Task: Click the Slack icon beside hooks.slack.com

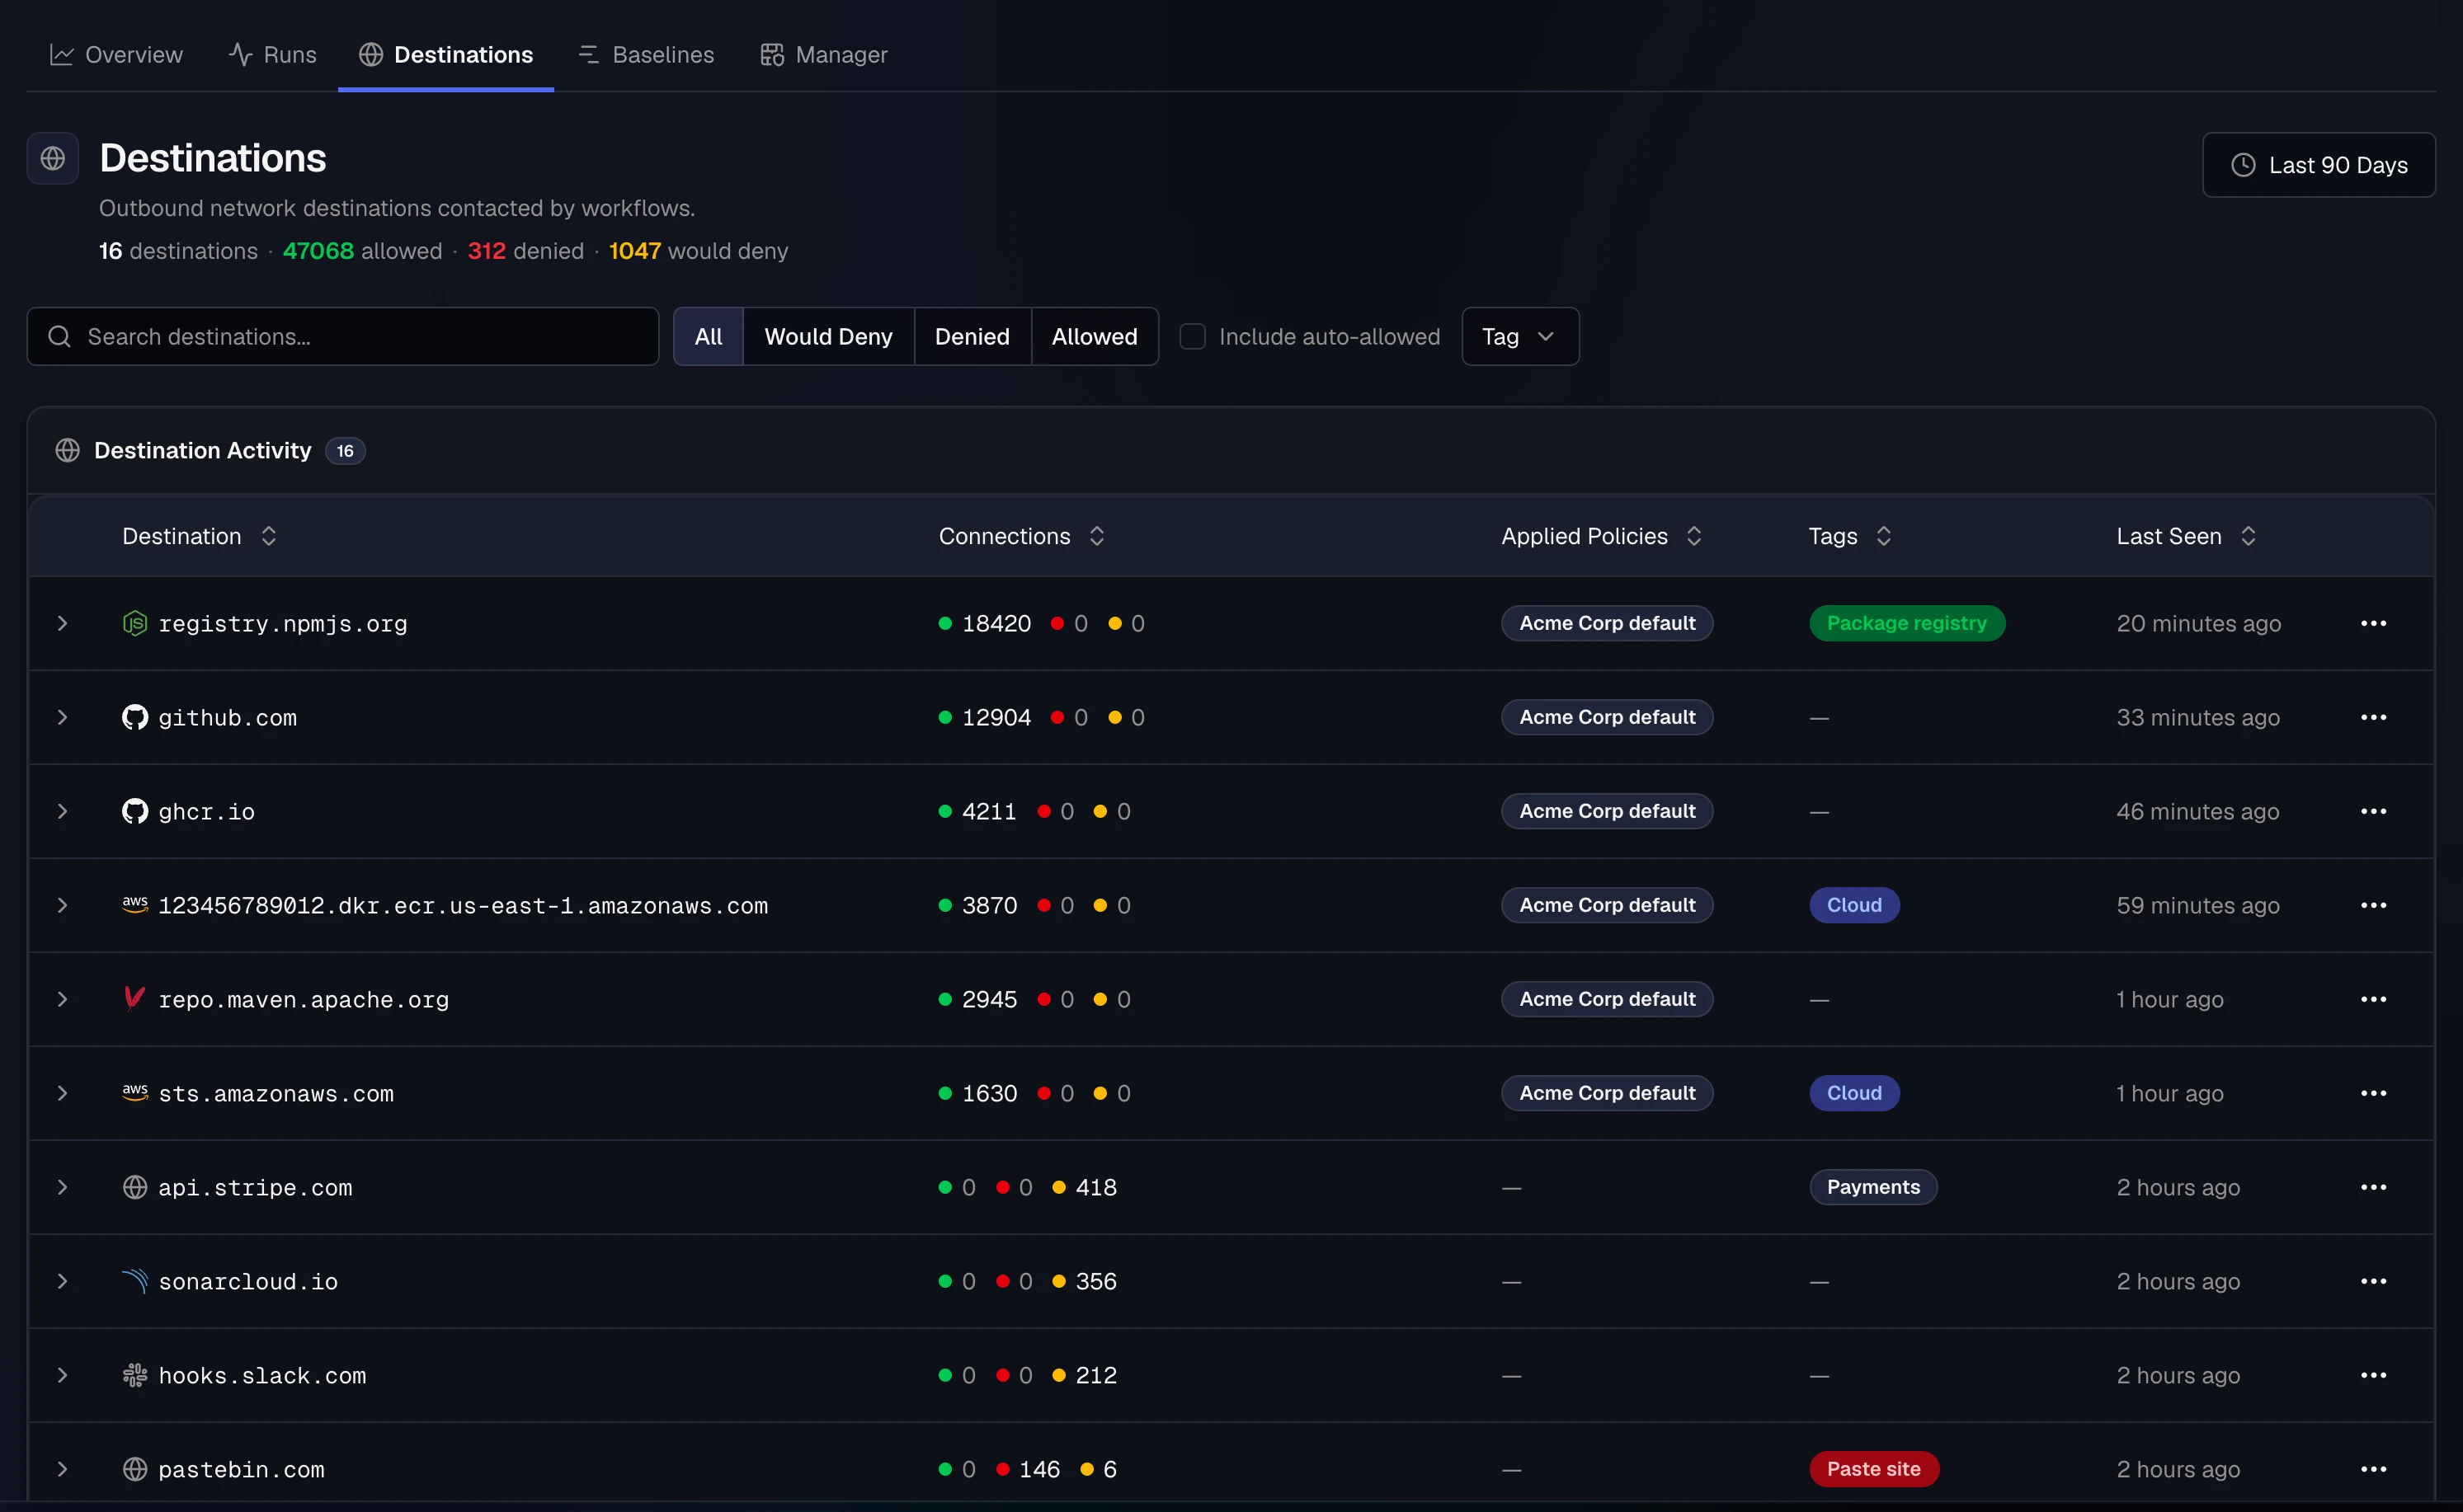Action: pos(135,1375)
